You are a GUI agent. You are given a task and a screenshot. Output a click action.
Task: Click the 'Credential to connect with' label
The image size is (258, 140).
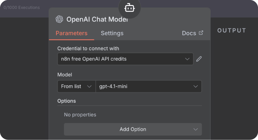click(x=88, y=48)
